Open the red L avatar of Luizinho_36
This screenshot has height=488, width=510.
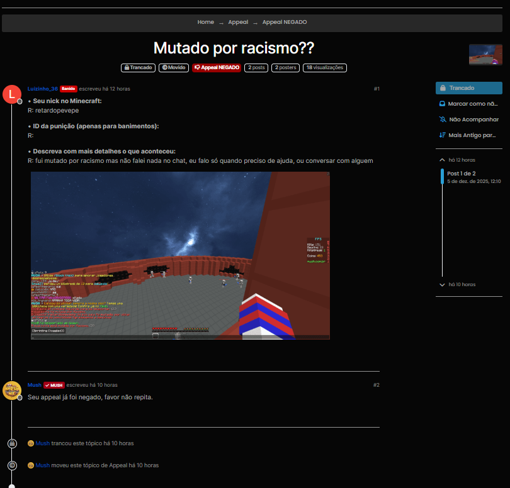pos(12,94)
